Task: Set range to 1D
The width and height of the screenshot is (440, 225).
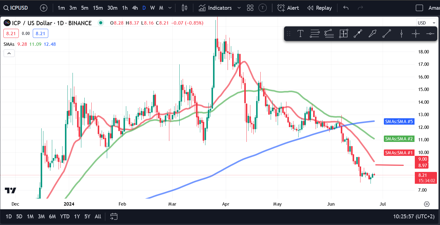Action: point(9,217)
